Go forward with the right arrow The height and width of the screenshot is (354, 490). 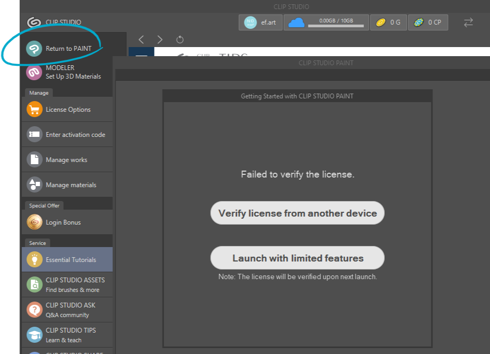click(x=160, y=40)
